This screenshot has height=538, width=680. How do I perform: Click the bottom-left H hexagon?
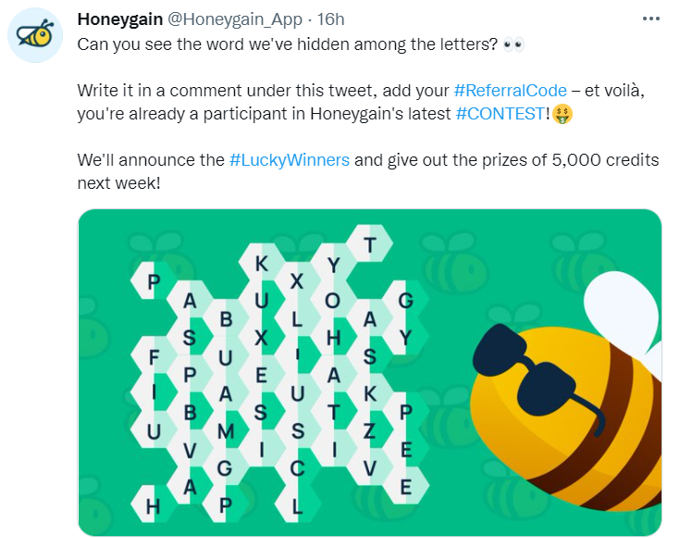coord(153,505)
